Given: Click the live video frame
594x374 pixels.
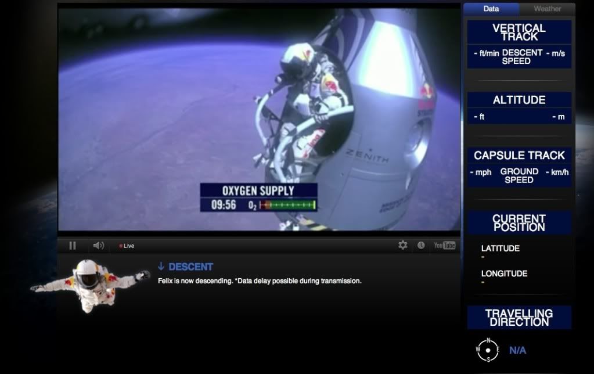Looking at the screenshot, I should click(x=259, y=118).
